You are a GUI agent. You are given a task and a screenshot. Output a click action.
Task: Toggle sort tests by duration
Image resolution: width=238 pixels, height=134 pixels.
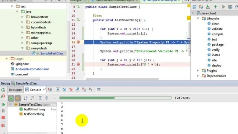(32, 98)
